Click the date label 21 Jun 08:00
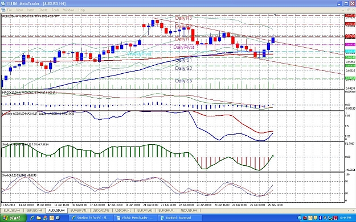The height and width of the screenshot is (222, 356). pos(151,205)
